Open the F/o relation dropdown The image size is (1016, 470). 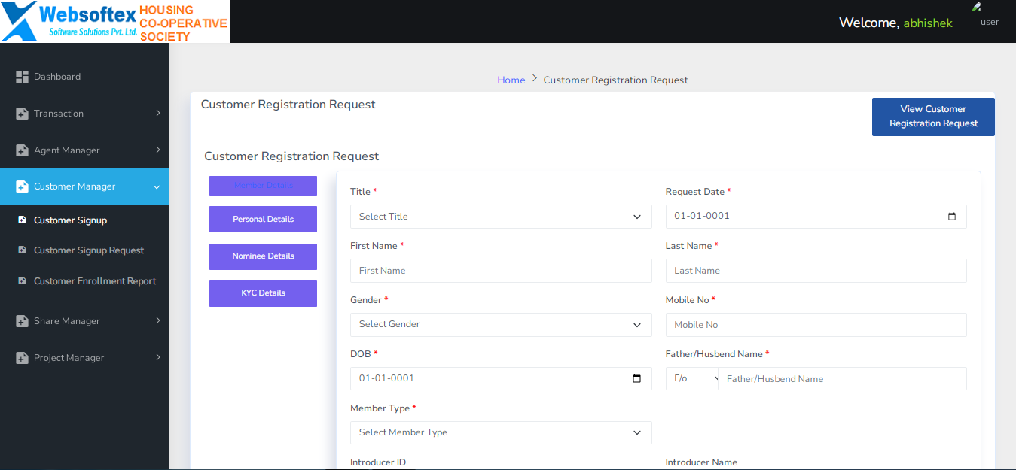pyautogui.click(x=691, y=379)
